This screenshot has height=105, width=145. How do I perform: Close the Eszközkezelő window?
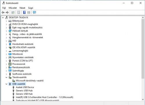140,3
